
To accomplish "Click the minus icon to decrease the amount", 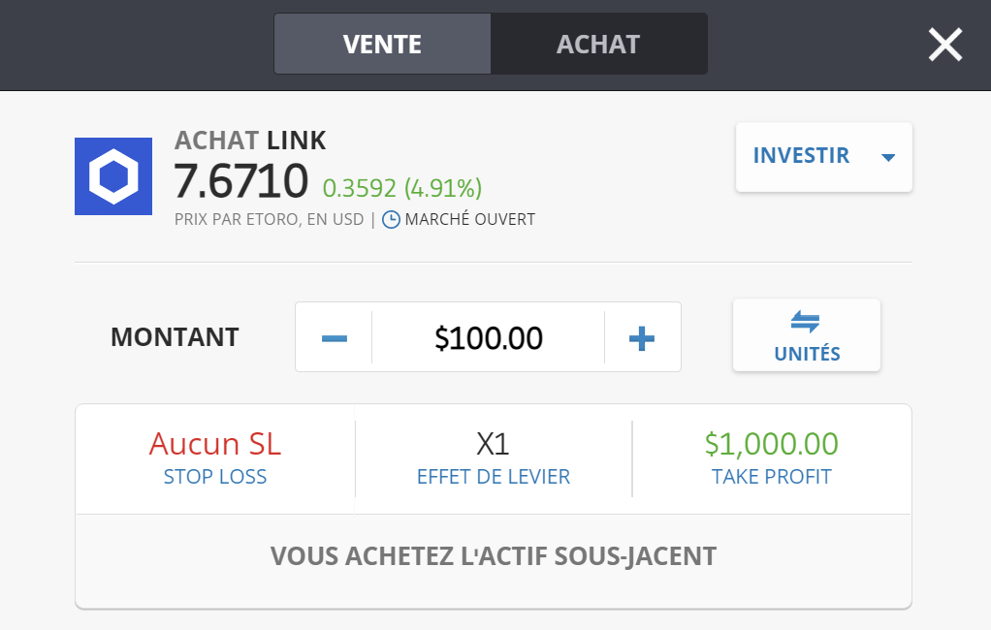I will click(x=334, y=336).
